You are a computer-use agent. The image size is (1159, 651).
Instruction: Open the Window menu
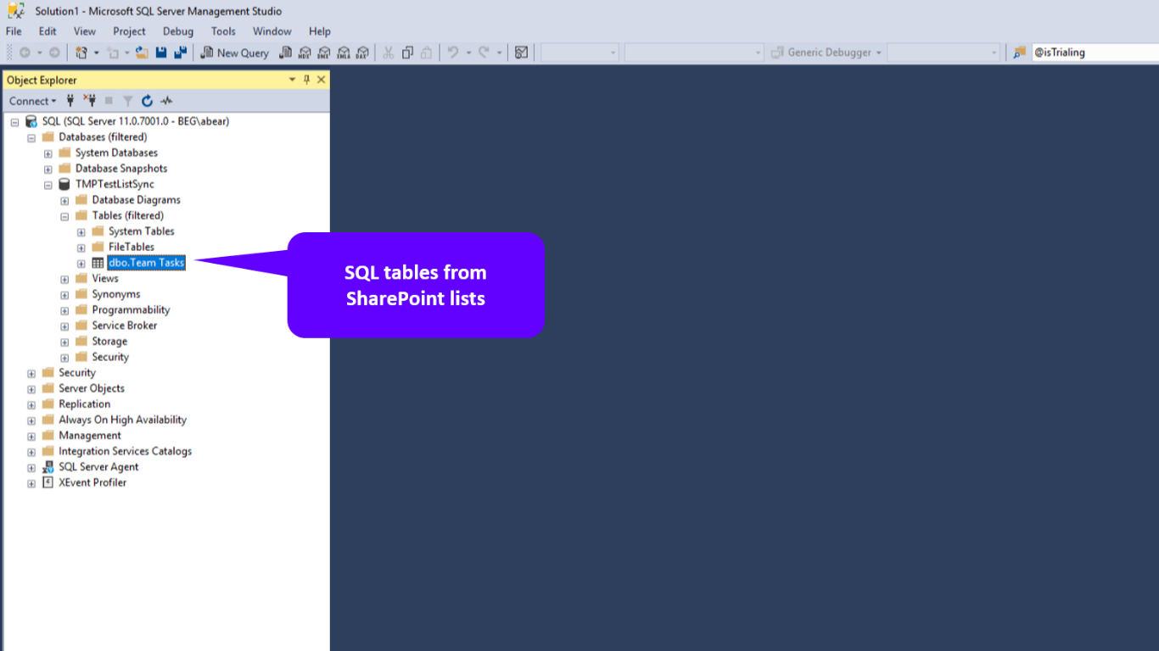(x=272, y=31)
